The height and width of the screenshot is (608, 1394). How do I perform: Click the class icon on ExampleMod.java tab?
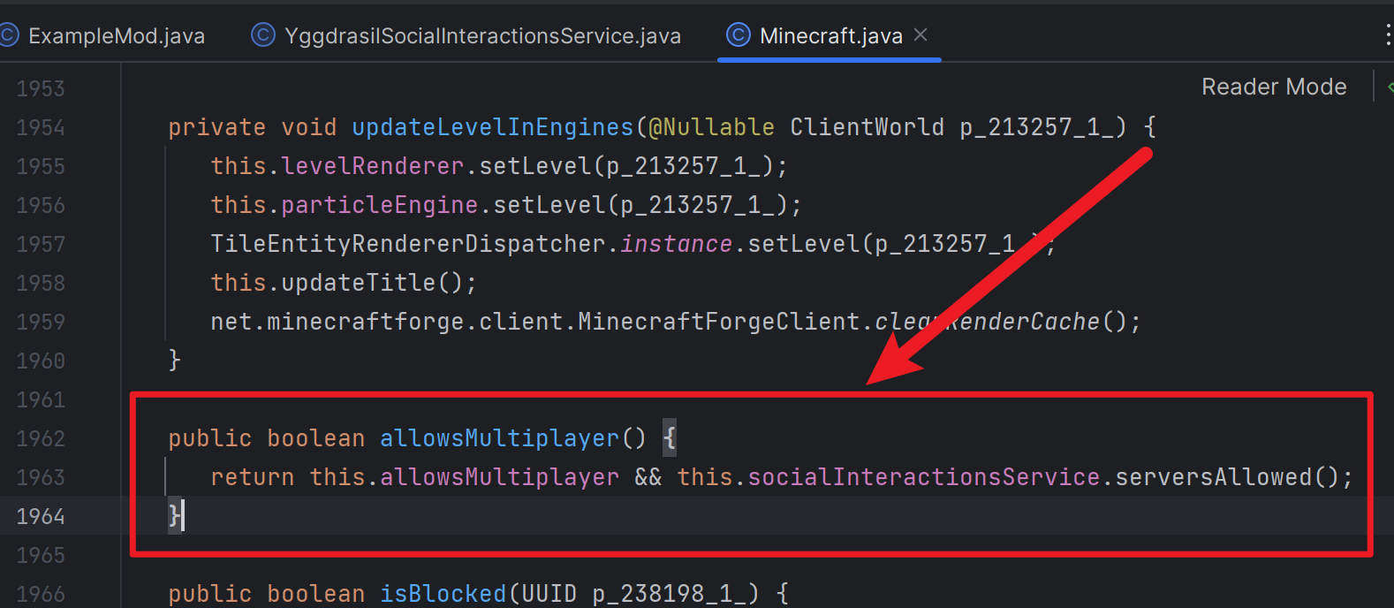coord(9,34)
